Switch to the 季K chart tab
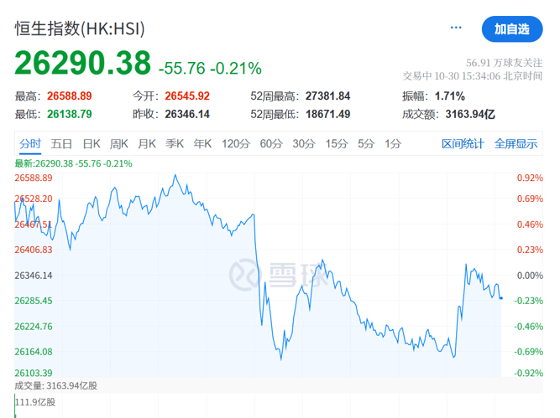This screenshot has width=560, height=418. (175, 143)
